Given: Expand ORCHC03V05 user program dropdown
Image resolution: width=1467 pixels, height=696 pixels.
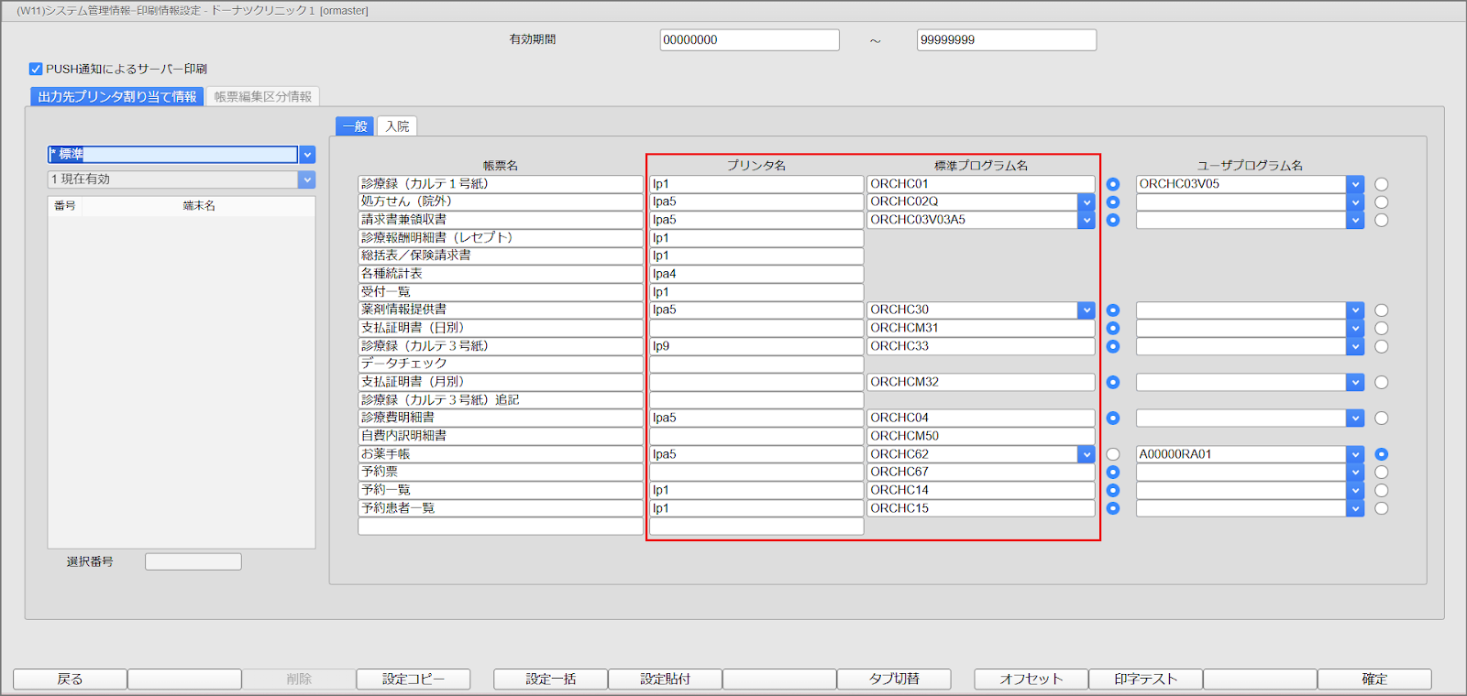Looking at the screenshot, I should 1355,184.
